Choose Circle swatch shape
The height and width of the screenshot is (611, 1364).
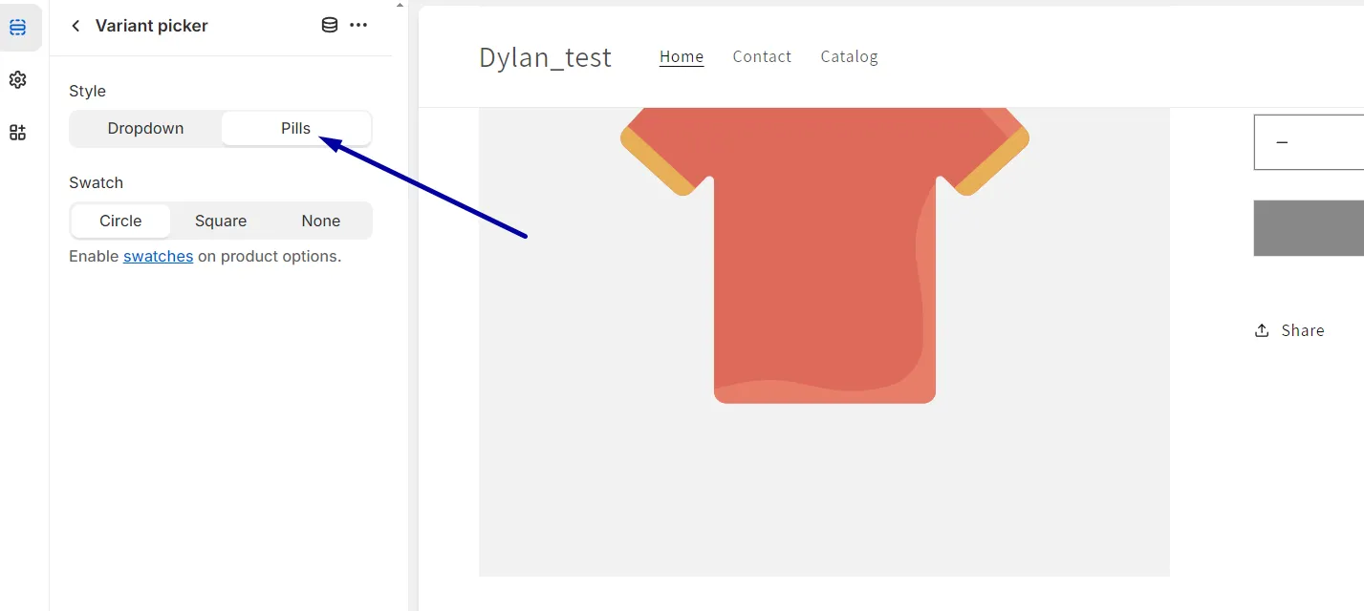[120, 221]
